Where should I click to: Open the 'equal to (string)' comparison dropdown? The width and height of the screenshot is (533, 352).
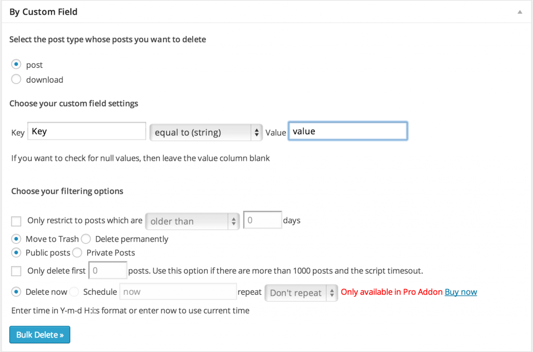pos(206,132)
